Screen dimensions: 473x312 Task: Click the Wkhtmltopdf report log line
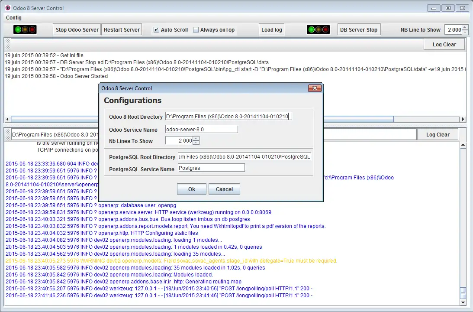pos(166,226)
